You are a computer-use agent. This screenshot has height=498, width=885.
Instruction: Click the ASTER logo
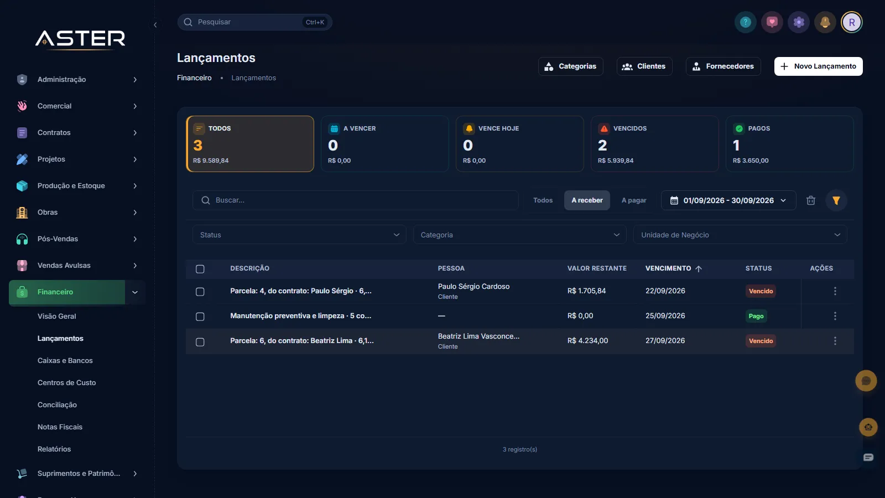(x=80, y=39)
